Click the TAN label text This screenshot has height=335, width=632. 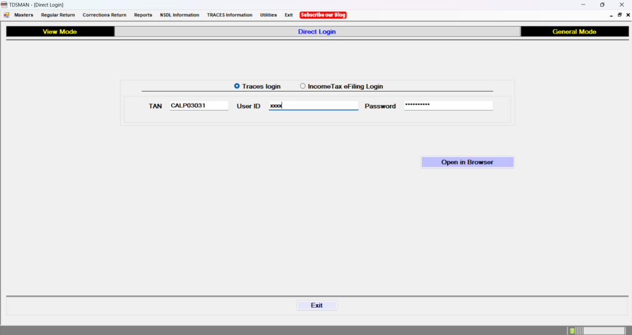tap(155, 106)
